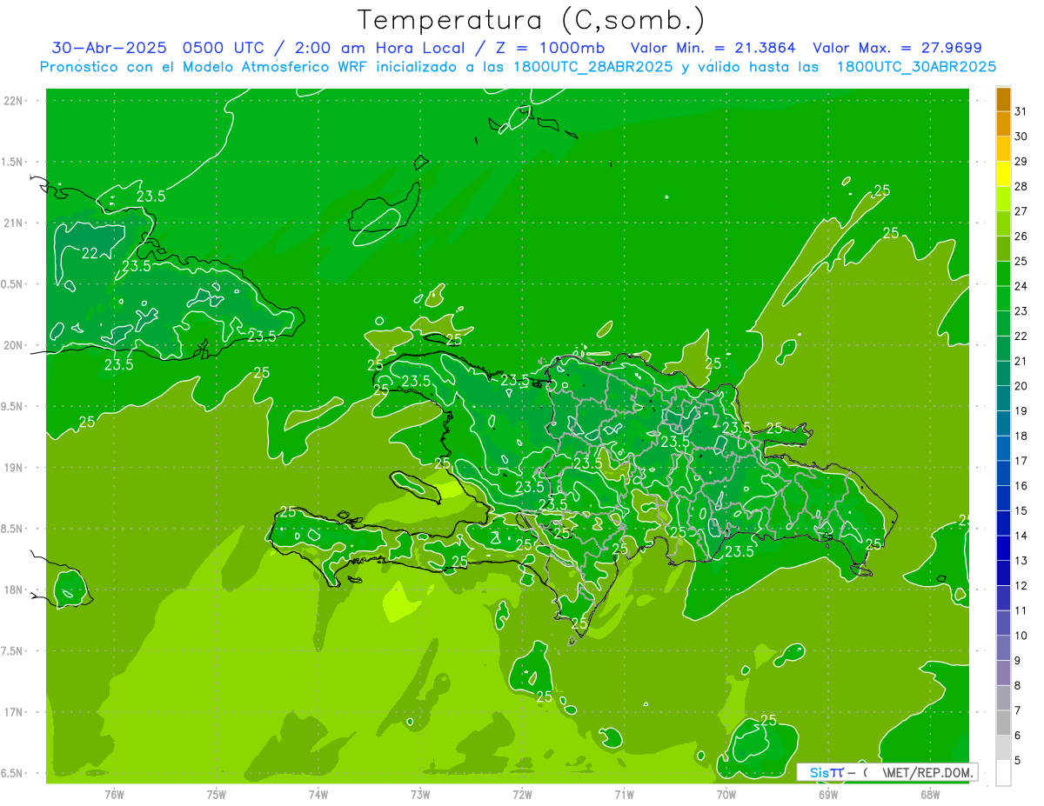This screenshot has height=806, width=1044.
Task: Click the "15" color scale label
Action: (1021, 510)
